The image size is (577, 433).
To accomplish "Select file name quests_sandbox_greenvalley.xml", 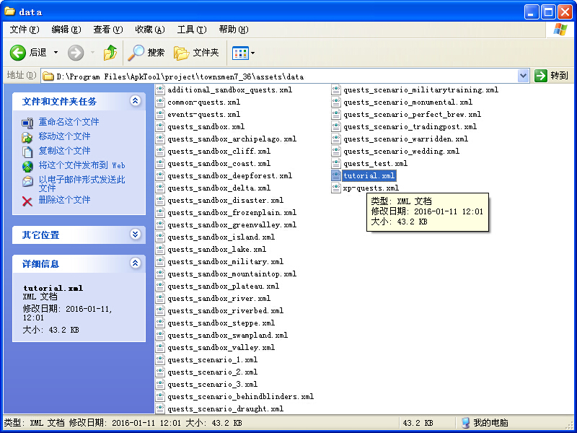I will 232,224.
